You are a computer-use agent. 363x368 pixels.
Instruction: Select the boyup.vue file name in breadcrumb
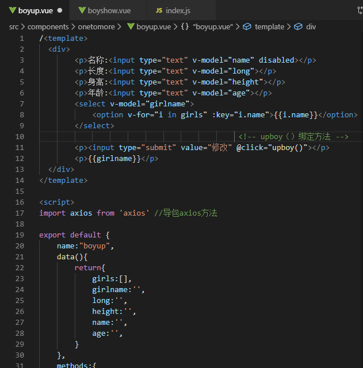[153, 26]
